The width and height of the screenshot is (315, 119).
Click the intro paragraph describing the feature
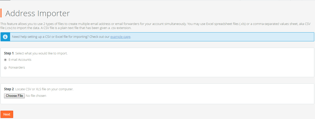point(155,26)
